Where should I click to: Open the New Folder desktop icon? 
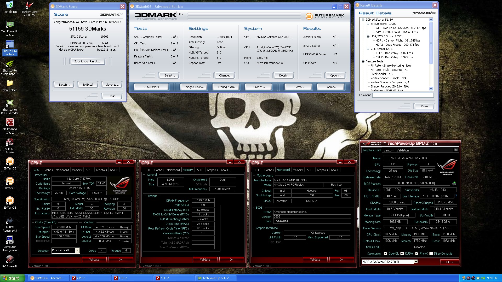click(x=10, y=86)
